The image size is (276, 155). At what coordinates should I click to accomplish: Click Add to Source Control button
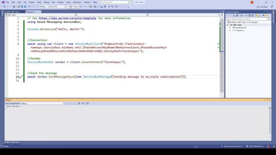(232, 146)
